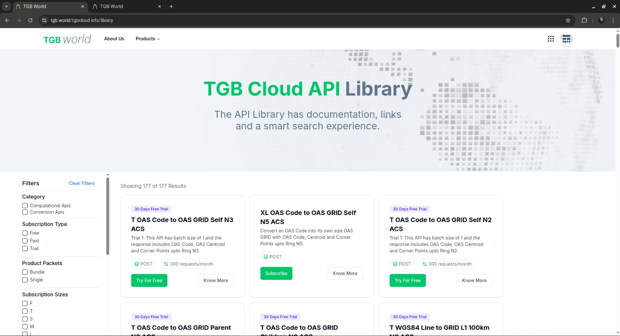Enable the Paid subscription type filter
Viewport: 620px width, 336px height.
coord(25,241)
